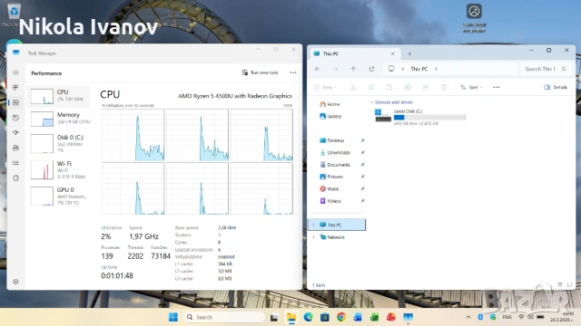
Task: Select the Memory performance entry
Action: pos(58,119)
